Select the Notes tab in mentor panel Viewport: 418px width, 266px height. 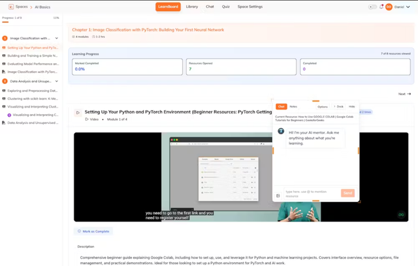click(x=293, y=107)
